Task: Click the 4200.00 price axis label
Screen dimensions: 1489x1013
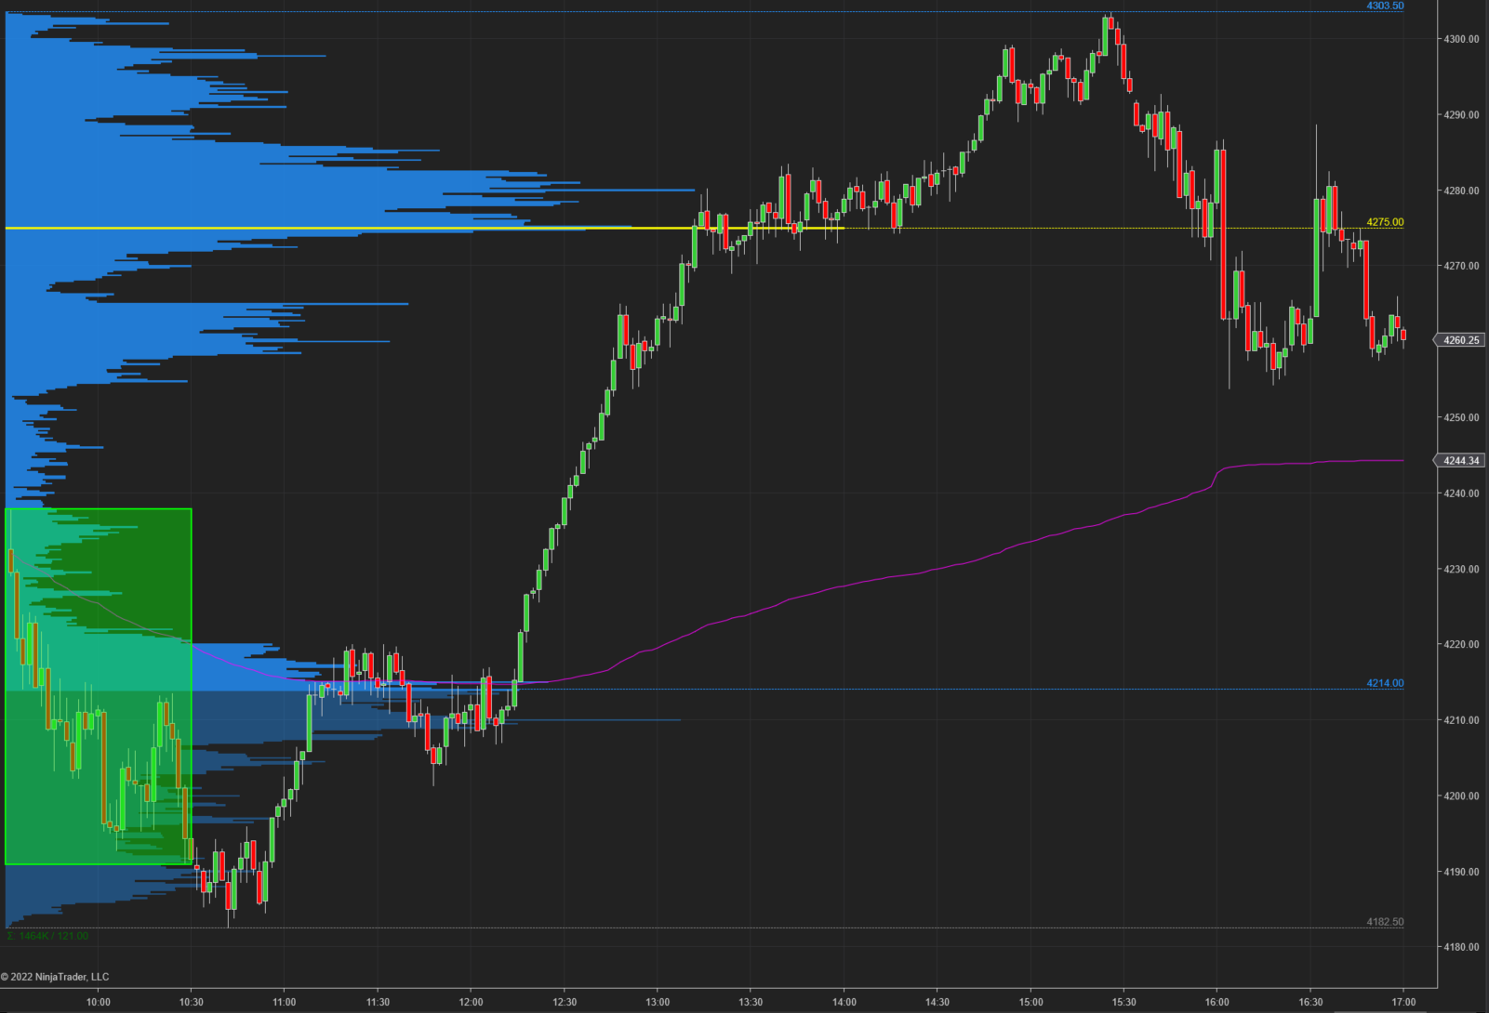Action: [x=1461, y=796]
